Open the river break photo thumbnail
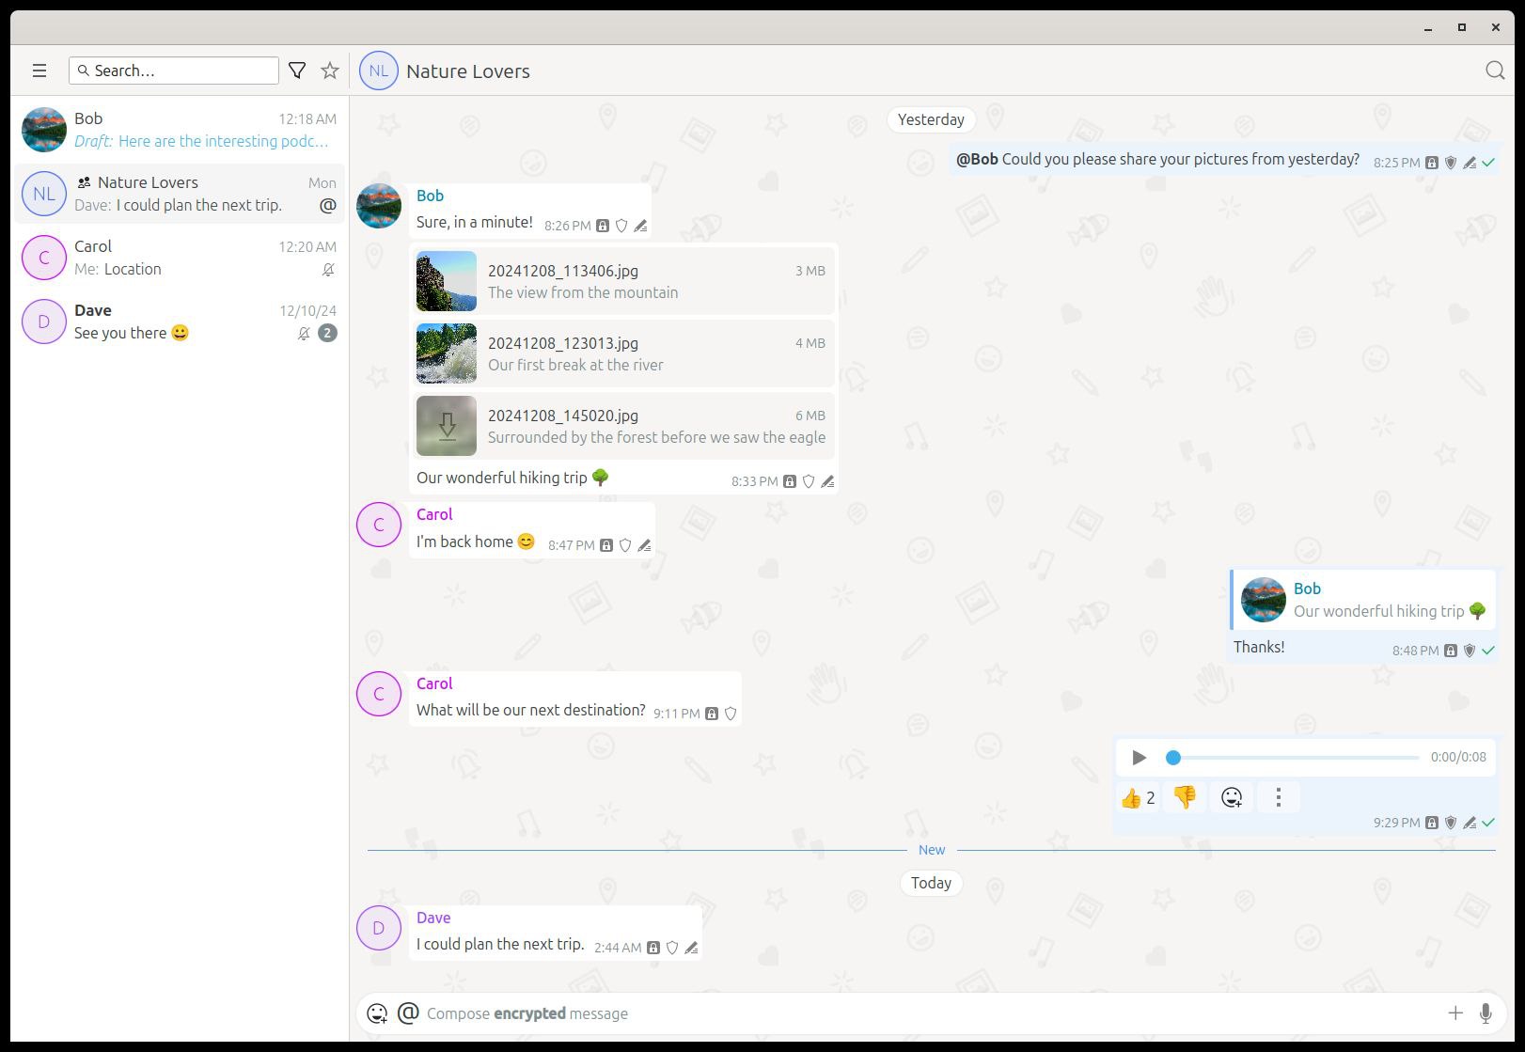The width and height of the screenshot is (1525, 1052). coord(447,353)
